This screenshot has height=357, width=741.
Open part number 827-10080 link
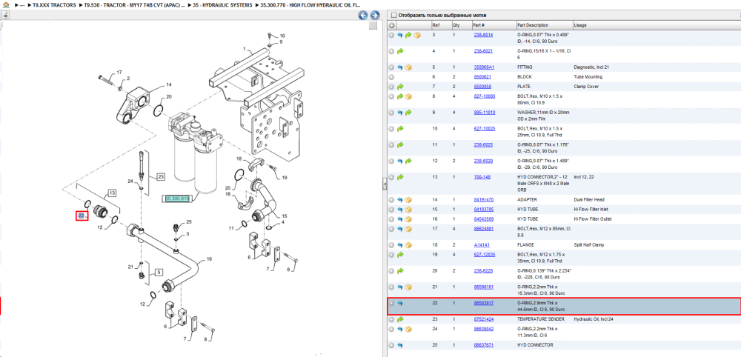coord(485,96)
